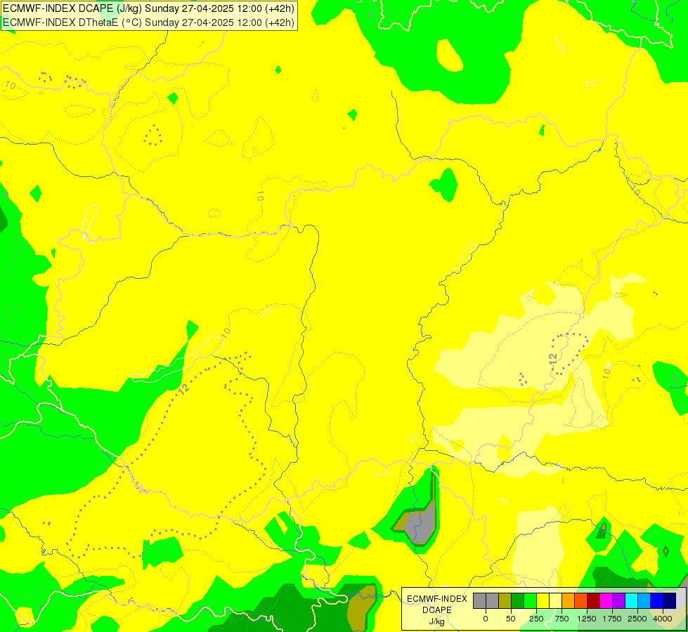Screen dimensions: 688x632
Task: Pick the light orange legend swatch
Action: [x=569, y=601]
